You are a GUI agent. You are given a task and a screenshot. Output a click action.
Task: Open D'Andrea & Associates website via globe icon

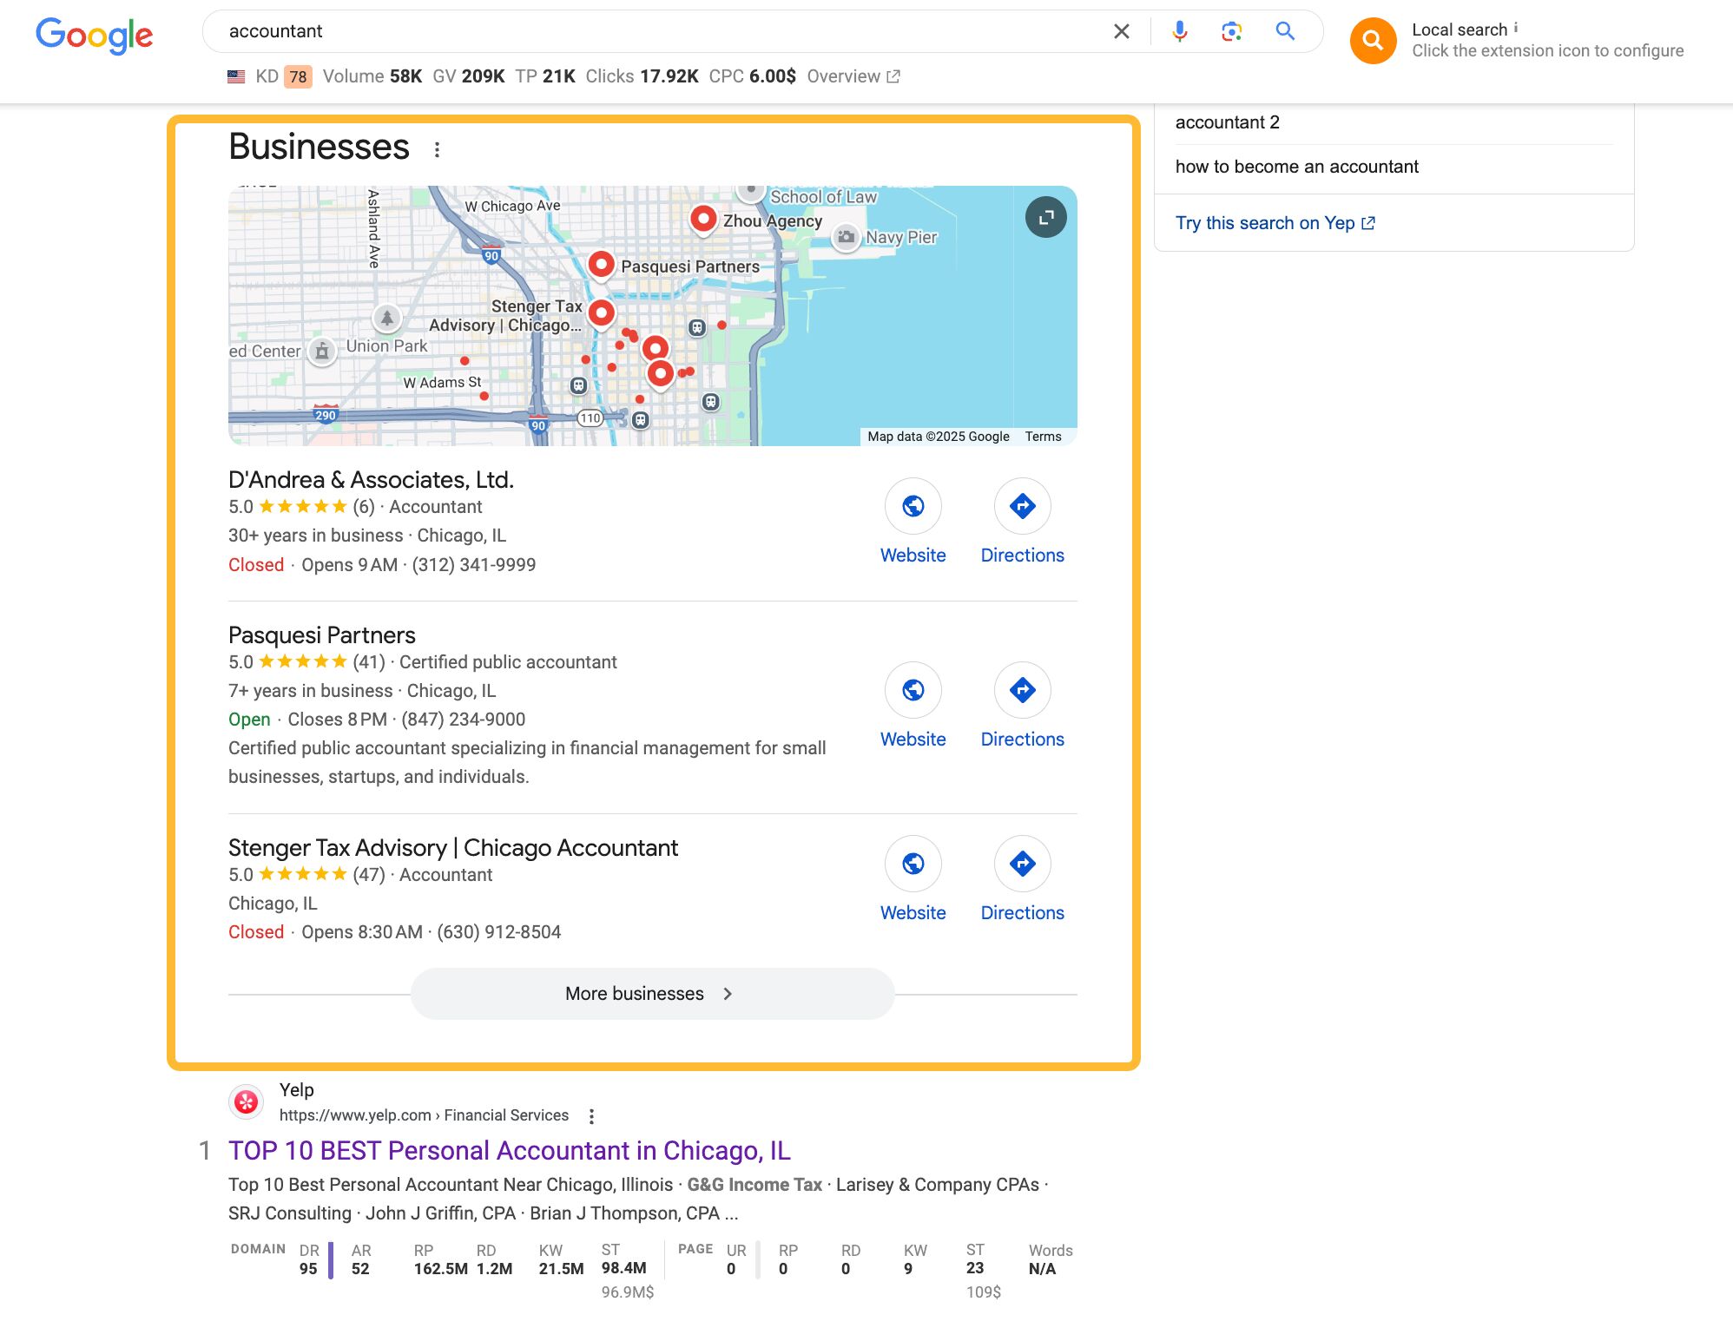click(913, 505)
